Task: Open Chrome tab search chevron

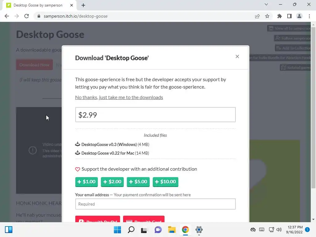Action: tap(266, 4)
